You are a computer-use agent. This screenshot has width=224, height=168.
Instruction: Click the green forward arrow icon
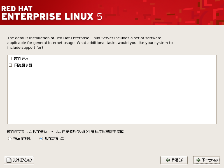tap(198, 160)
